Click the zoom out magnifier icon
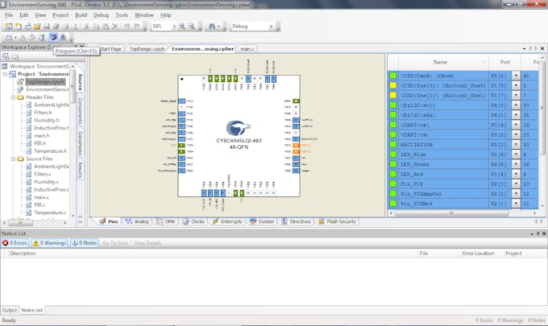Image resolution: width=548 pixels, height=326 pixels. pos(191,27)
